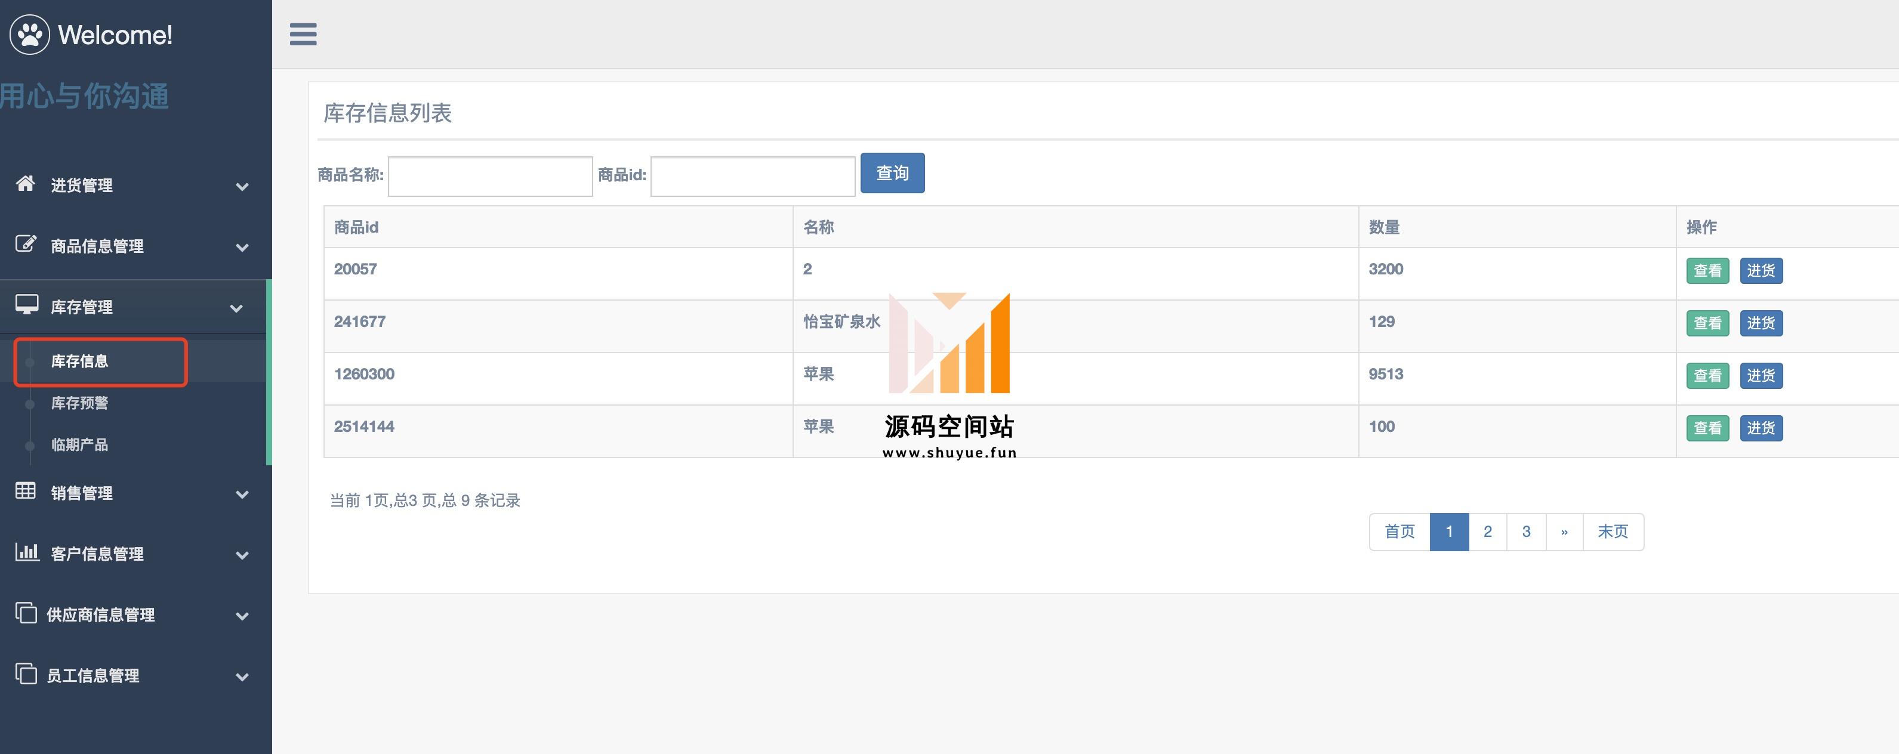This screenshot has width=1899, height=754.
Task: Click the monitor icon beside 库存管理
Action: coord(26,305)
